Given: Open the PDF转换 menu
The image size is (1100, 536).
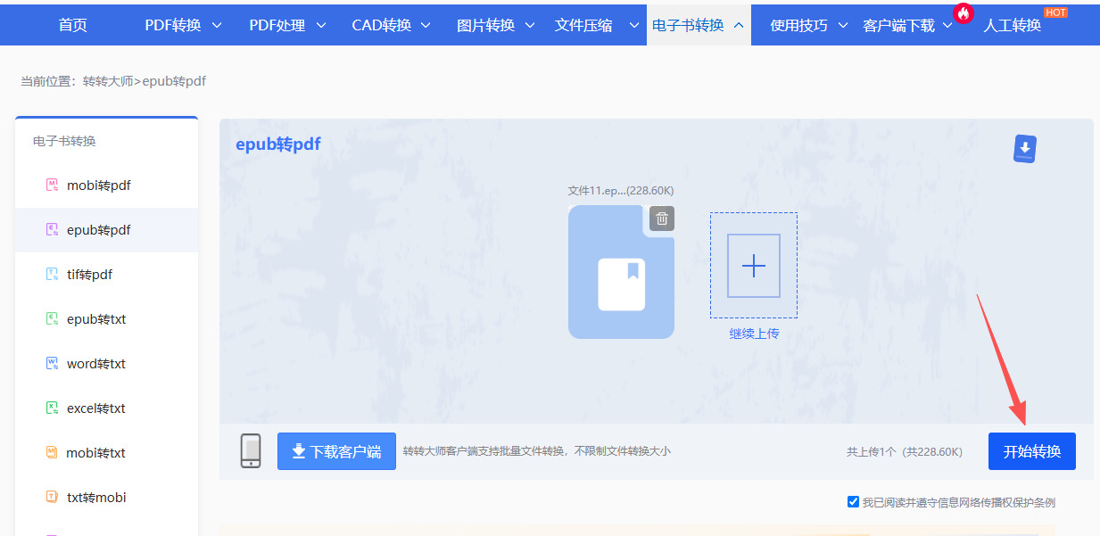Looking at the screenshot, I should pyautogui.click(x=173, y=25).
